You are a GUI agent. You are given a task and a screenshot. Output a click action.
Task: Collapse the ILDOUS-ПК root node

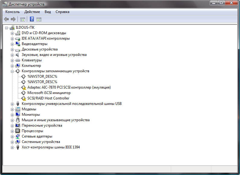click(7, 28)
